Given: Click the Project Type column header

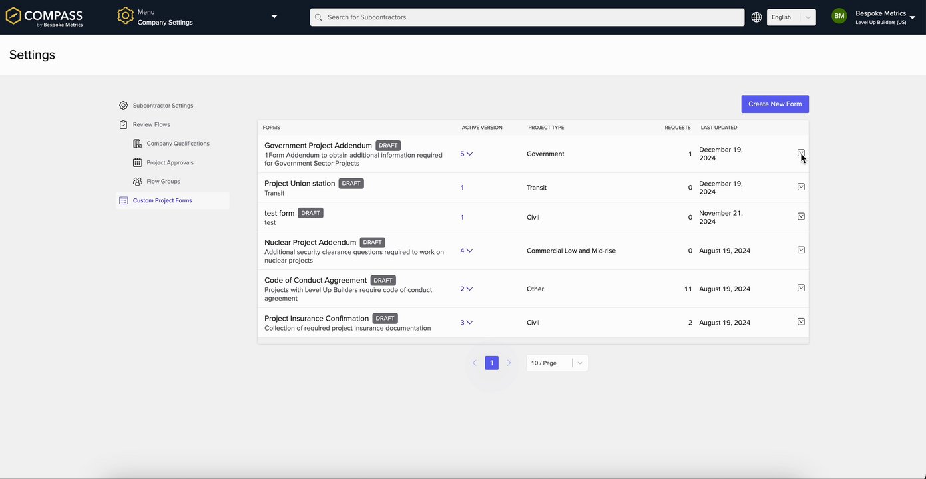Looking at the screenshot, I should [546, 128].
